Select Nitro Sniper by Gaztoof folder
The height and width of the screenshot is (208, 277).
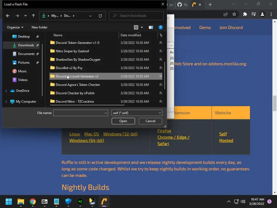pyautogui.click(x=106, y=51)
